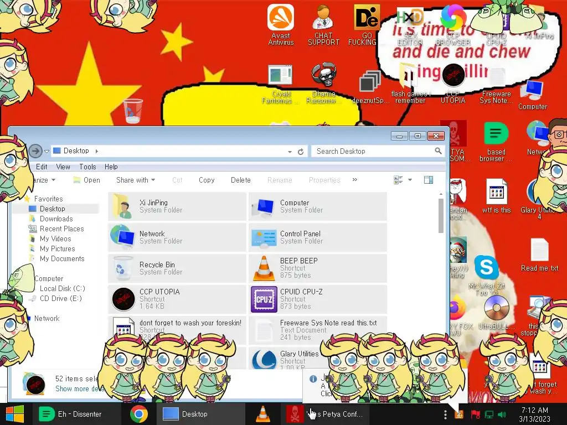The width and height of the screenshot is (567, 425).
Task: Open deeznutSp desktop icon
Action: coord(370,87)
